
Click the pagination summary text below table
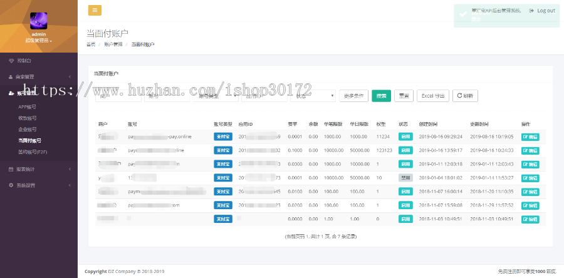click(320, 236)
